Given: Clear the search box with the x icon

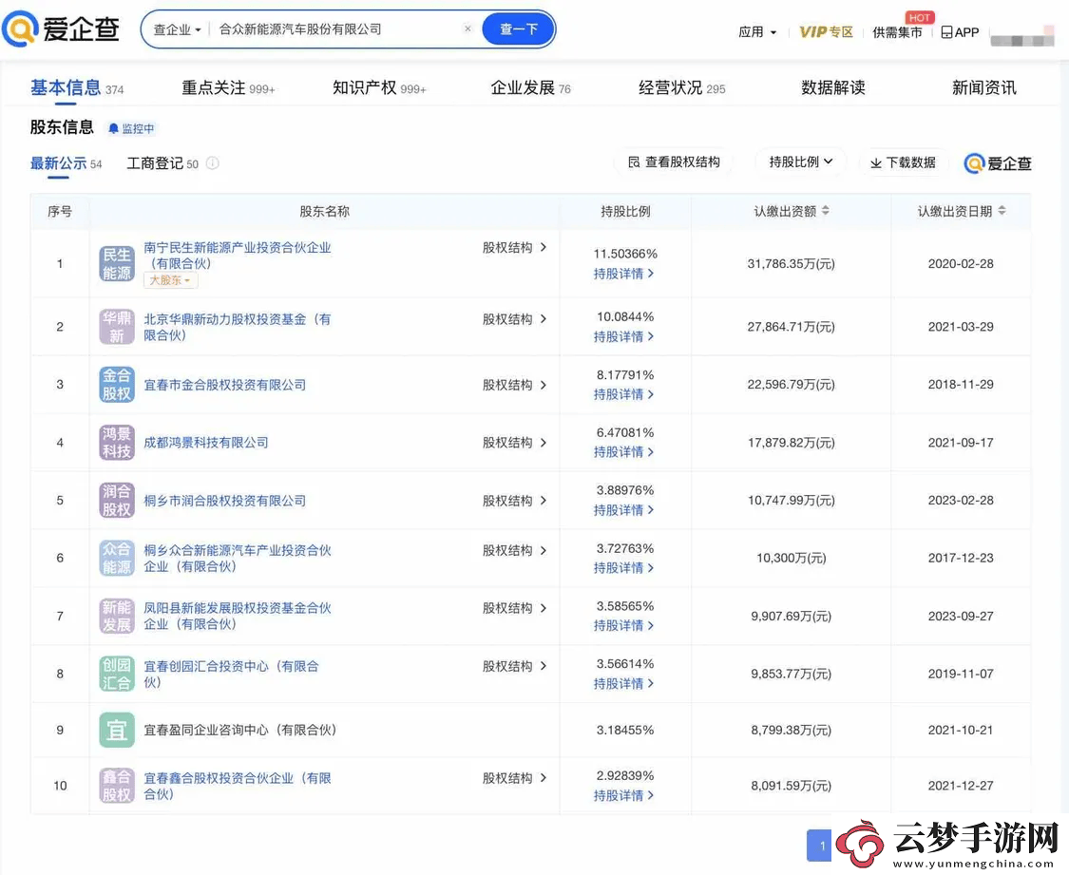Looking at the screenshot, I should pos(468,29).
